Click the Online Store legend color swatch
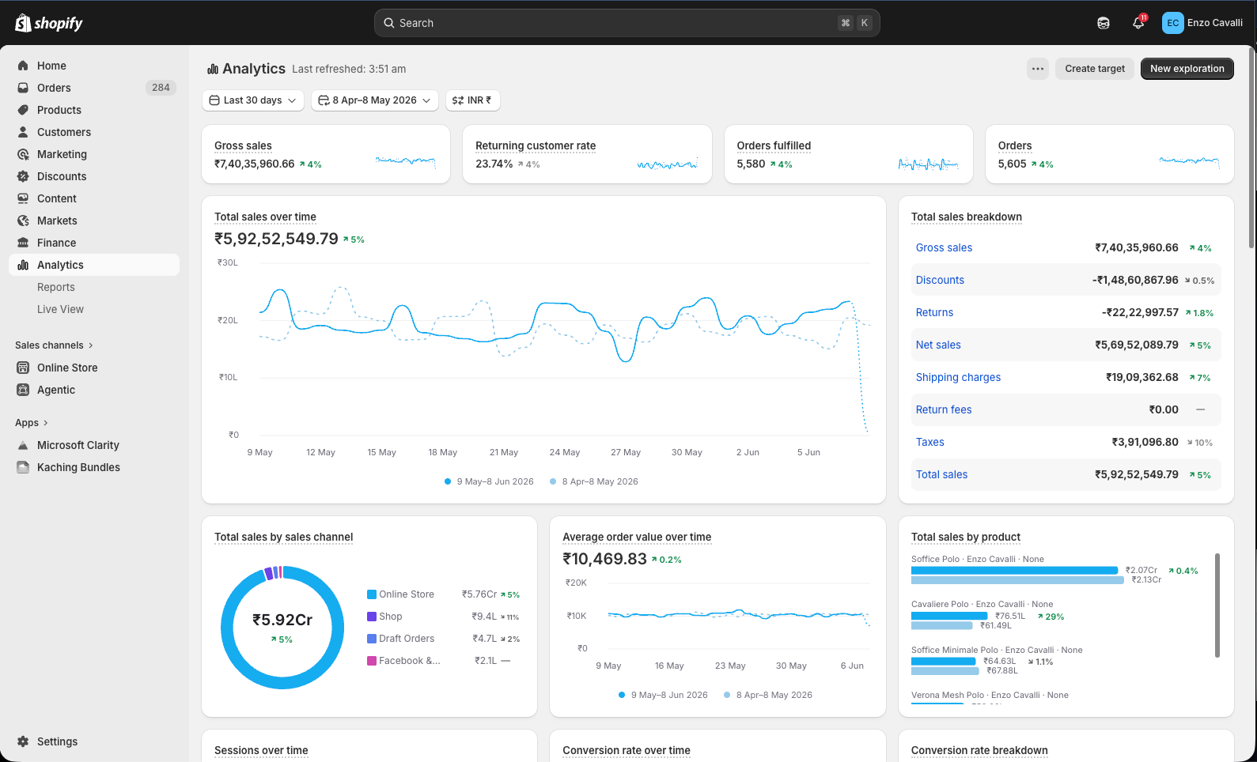 pos(372,594)
